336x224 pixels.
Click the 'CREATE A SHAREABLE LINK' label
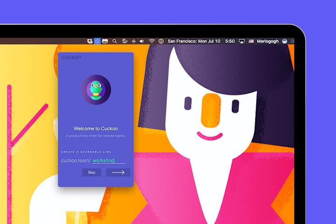(x=86, y=152)
